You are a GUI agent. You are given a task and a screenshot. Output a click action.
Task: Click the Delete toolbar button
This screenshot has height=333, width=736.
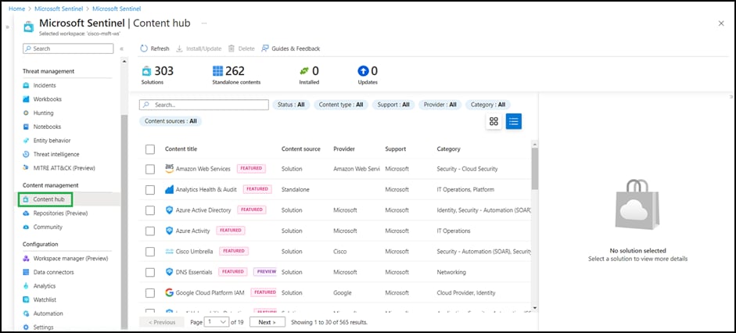tap(241, 48)
